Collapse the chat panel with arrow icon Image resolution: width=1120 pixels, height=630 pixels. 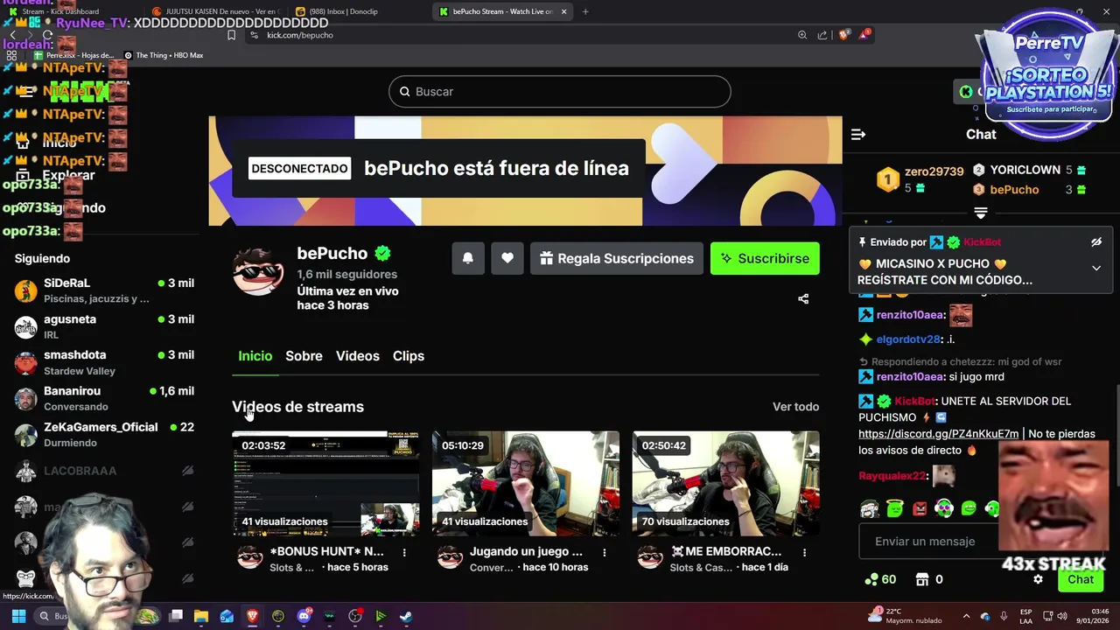(x=858, y=134)
